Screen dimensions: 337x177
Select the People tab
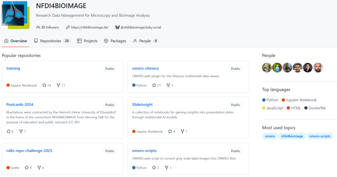tap(145, 41)
